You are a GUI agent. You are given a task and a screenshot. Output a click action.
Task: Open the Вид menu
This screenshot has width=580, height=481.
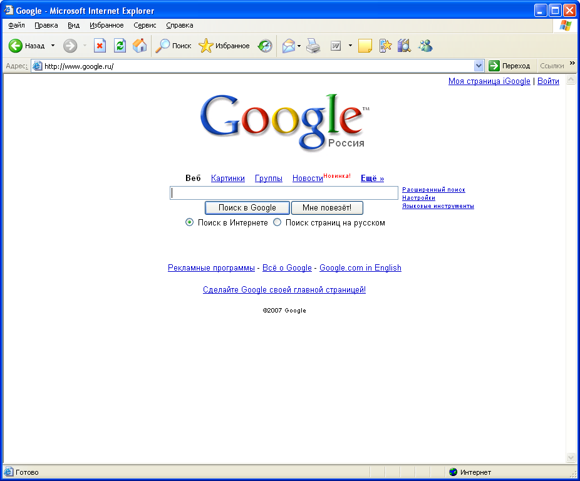point(74,25)
